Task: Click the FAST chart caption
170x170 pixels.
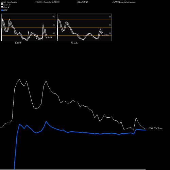Action: [x=18, y=43]
